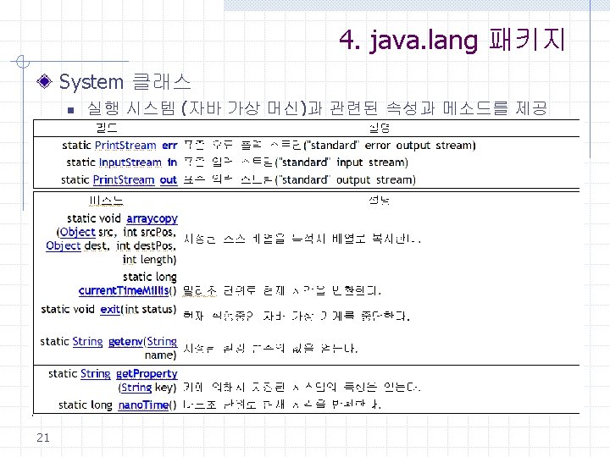Select 'static void' before arraycopy
Viewport: 610px width, 457px height.
pyautogui.click(x=94, y=218)
